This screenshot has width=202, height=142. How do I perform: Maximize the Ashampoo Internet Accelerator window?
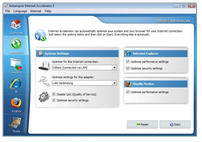click(x=184, y=6)
